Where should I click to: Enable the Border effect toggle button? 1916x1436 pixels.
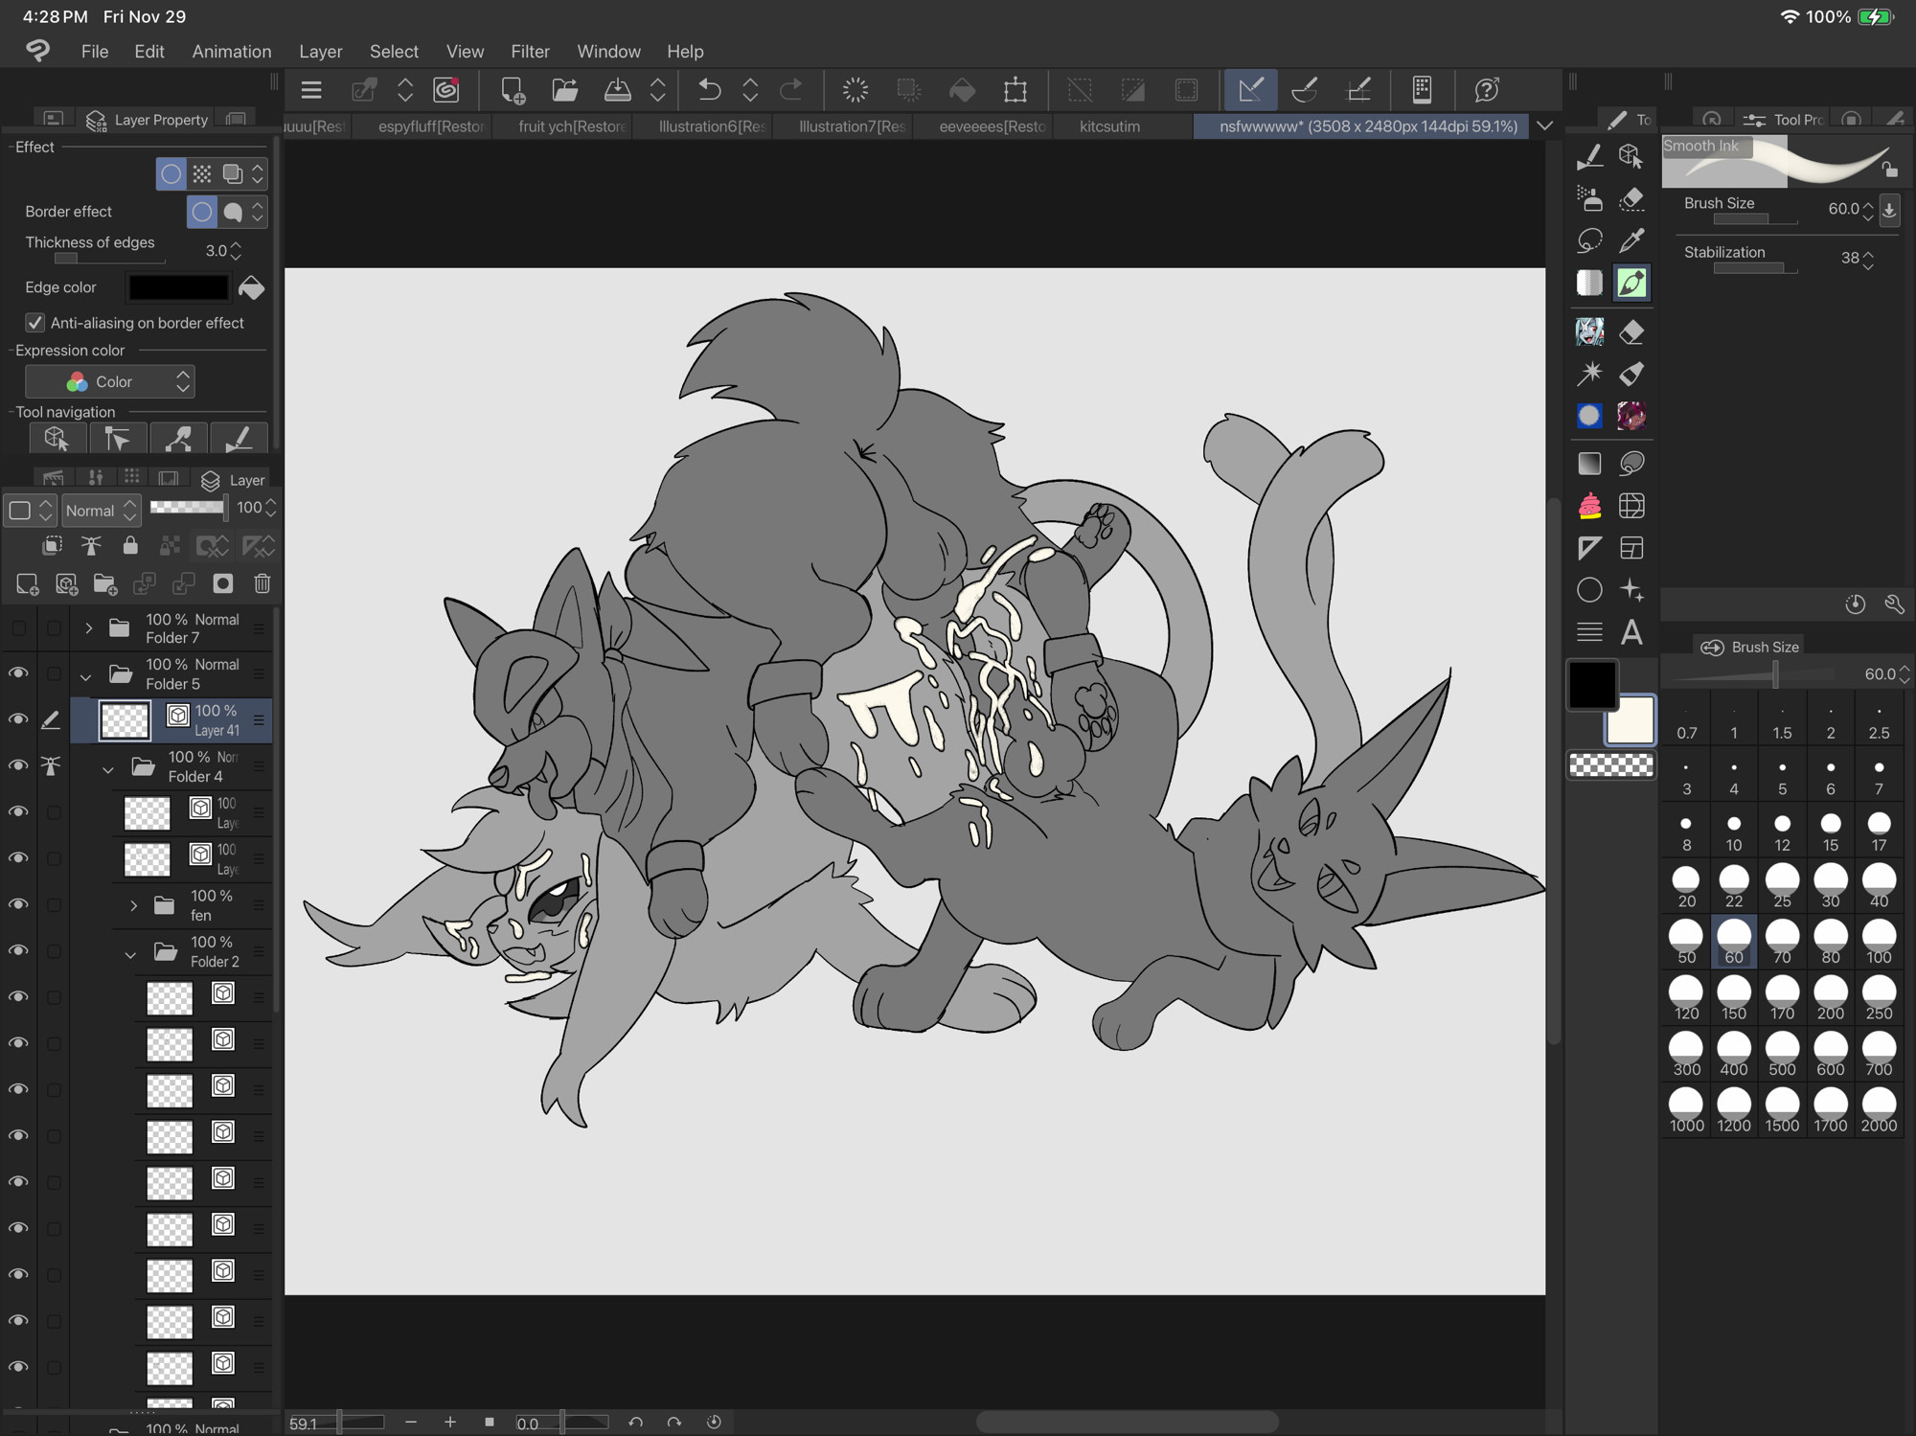pyautogui.click(x=171, y=173)
